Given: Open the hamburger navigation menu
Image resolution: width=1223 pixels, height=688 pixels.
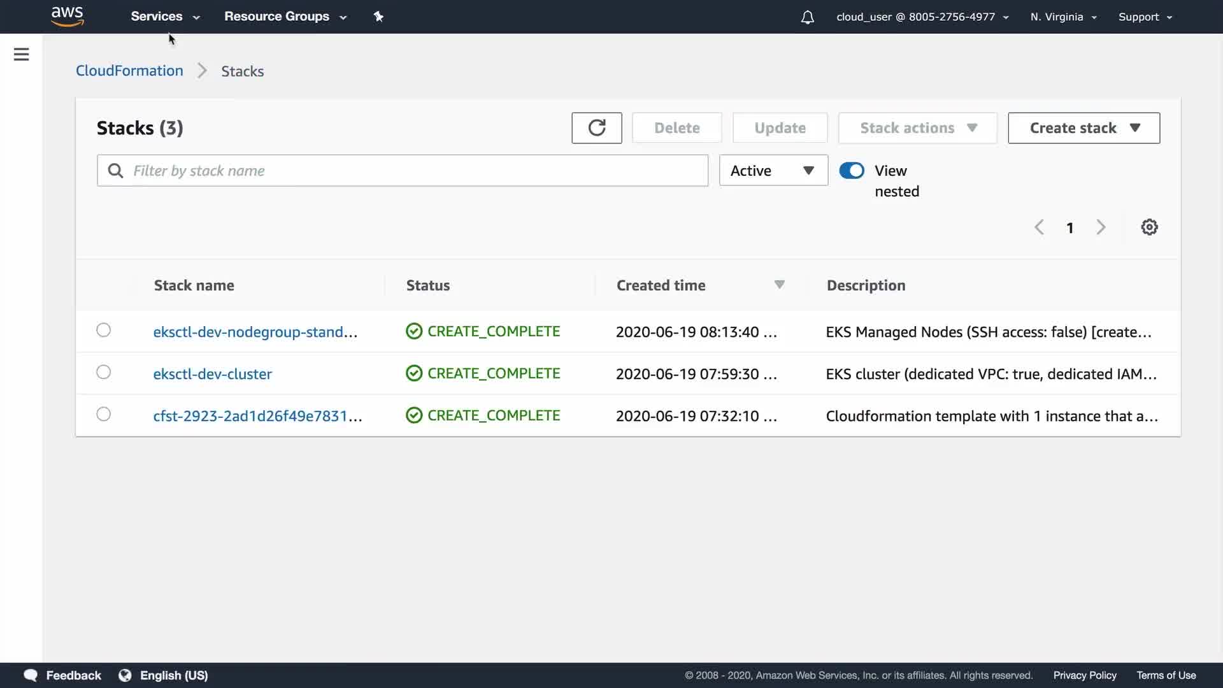Looking at the screenshot, I should click(x=21, y=54).
